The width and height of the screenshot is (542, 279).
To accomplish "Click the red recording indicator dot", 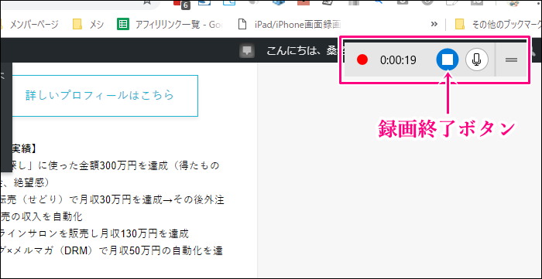I will click(362, 60).
